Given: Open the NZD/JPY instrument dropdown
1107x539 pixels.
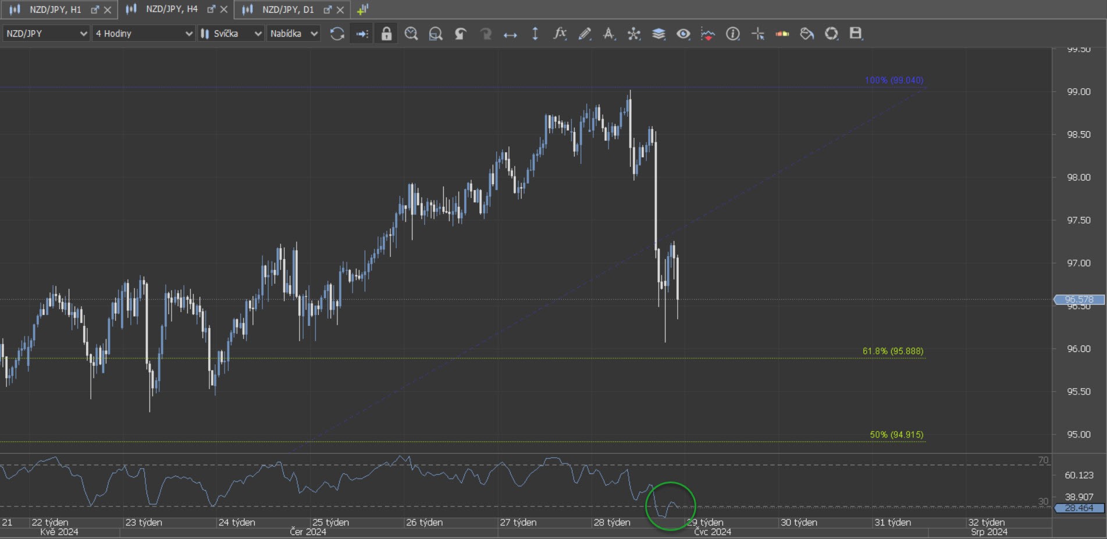Looking at the screenshot, I should [x=46, y=34].
